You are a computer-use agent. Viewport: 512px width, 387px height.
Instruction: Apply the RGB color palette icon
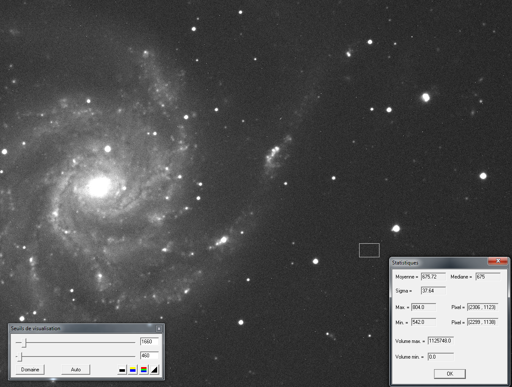(x=144, y=369)
